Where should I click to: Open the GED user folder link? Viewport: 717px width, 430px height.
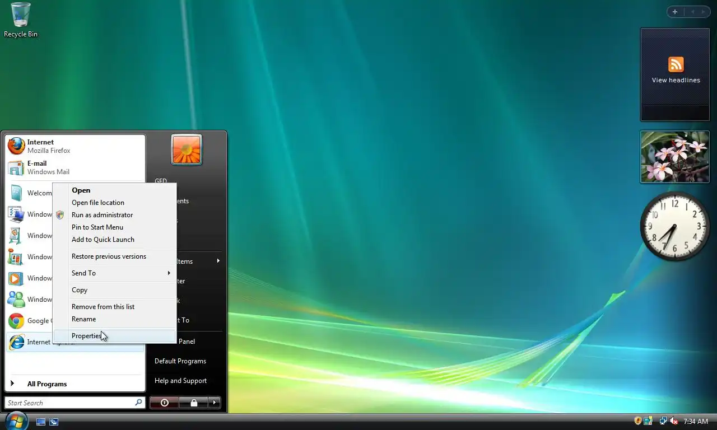161,181
